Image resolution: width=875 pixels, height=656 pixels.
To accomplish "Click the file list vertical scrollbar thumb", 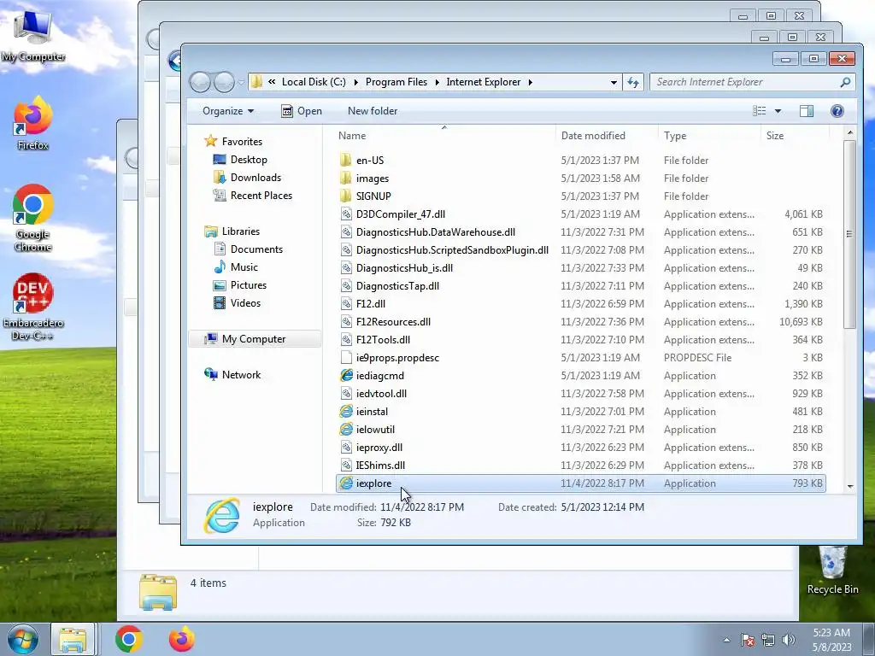I will (849, 234).
